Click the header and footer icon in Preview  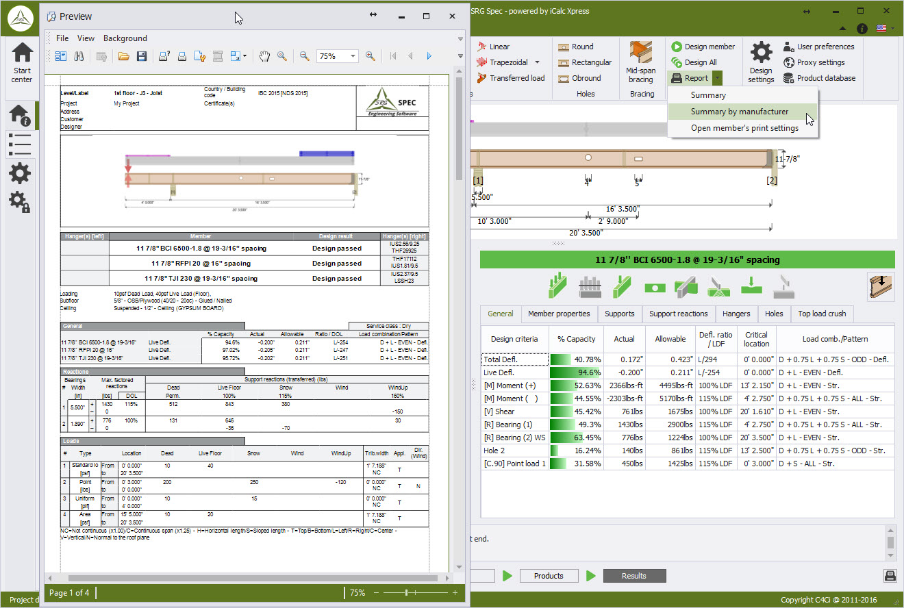click(218, 56)
